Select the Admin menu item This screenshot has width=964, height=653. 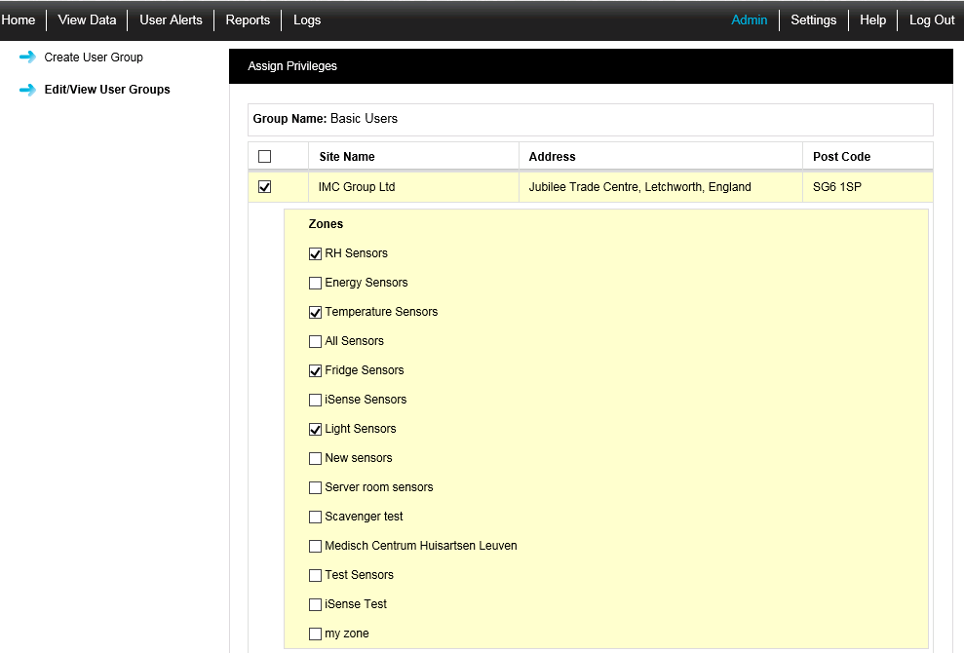749,19
